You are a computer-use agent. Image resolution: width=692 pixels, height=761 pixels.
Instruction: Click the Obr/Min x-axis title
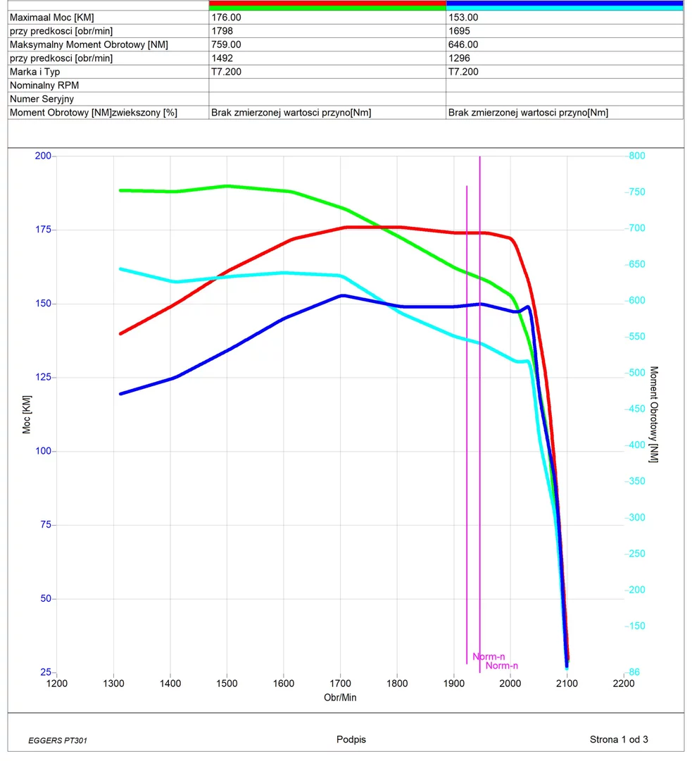340,698
